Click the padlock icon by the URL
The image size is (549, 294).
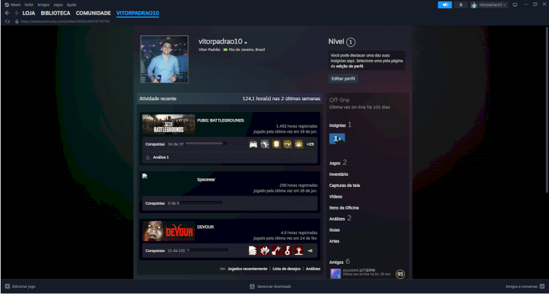[x=16, y=21]
